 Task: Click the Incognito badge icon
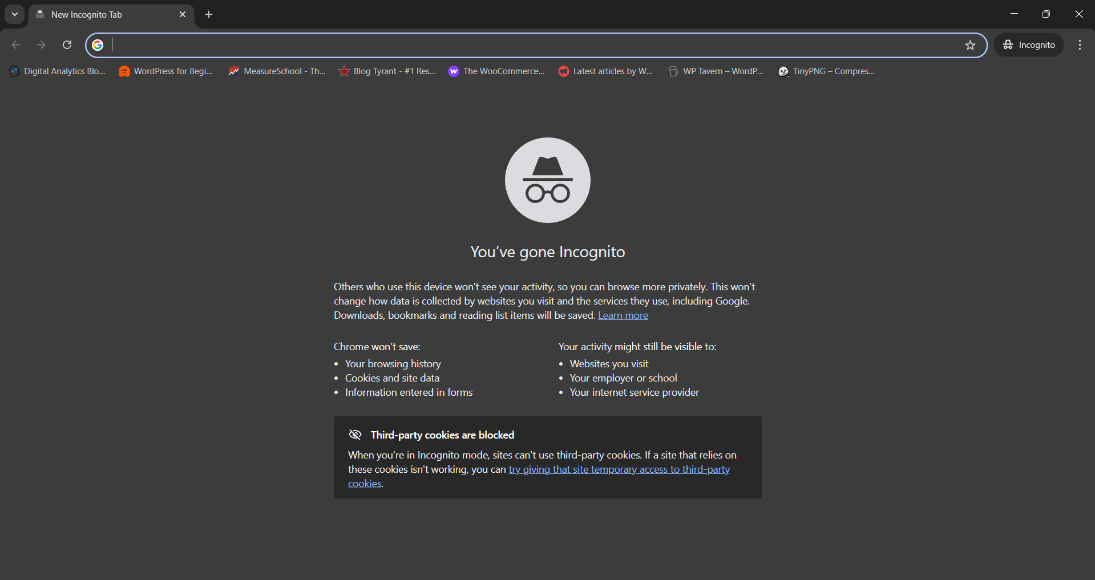[x=1008, y=44]
